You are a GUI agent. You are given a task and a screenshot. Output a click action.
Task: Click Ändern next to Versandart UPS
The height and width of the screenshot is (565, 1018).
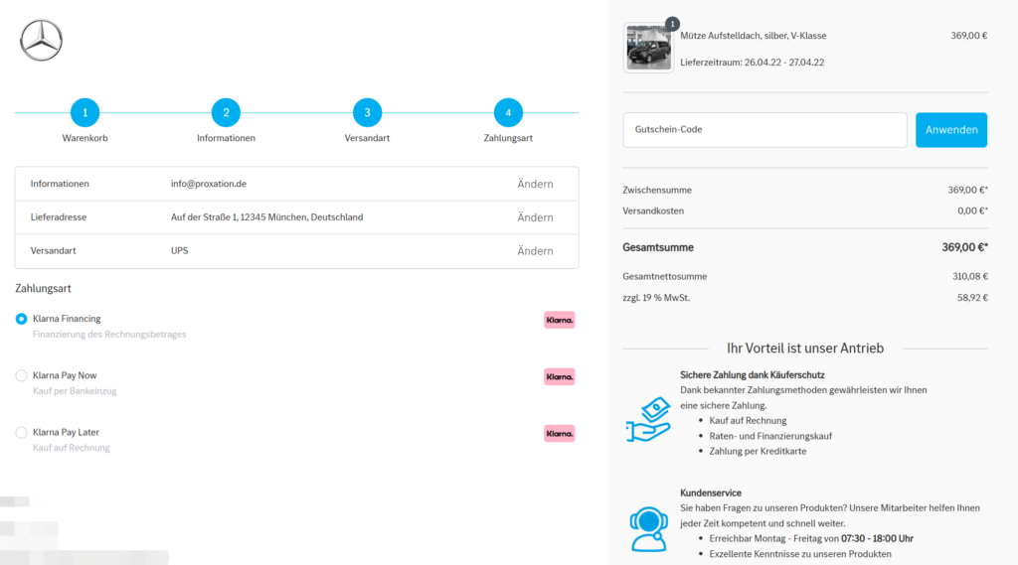click(x=535, y=251)
